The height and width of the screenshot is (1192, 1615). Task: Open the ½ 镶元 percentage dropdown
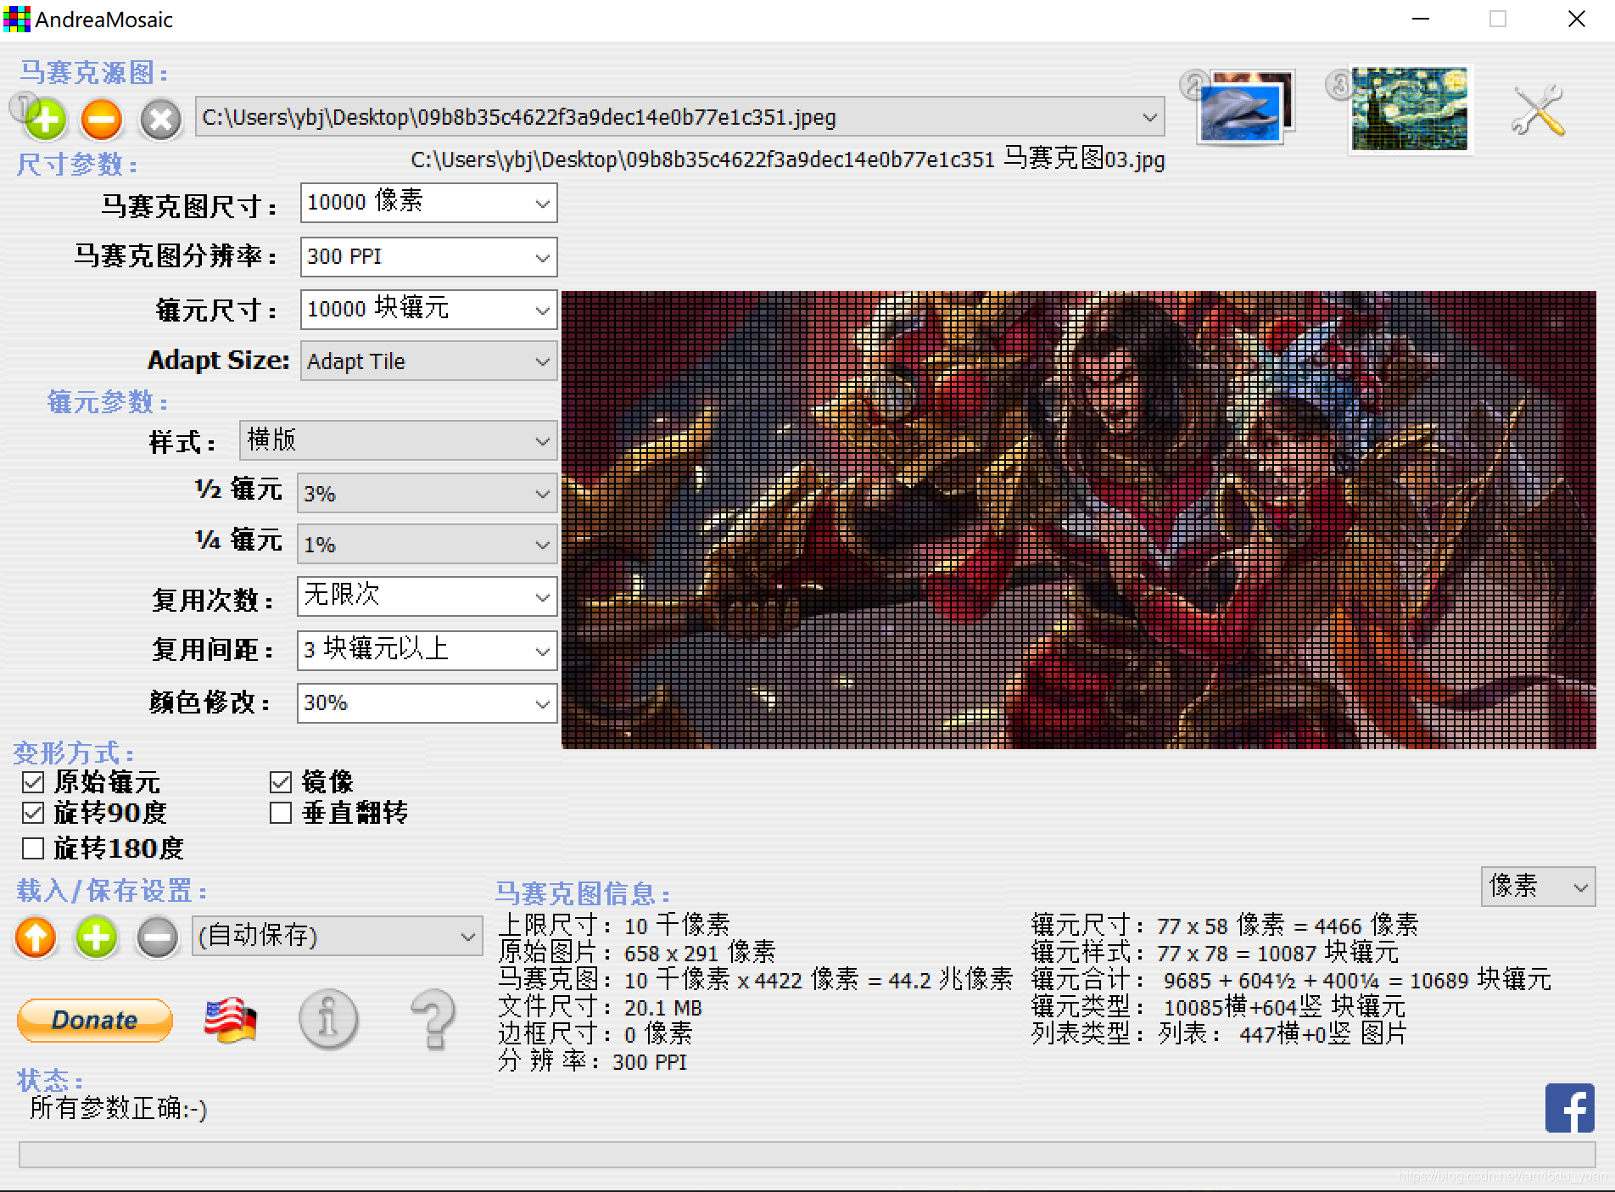click(x=427, y=493)
